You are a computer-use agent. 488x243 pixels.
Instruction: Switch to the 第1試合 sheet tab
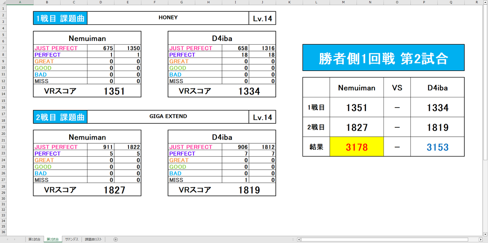34,239
